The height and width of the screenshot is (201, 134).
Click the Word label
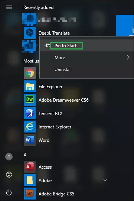(x=44, y=140)
